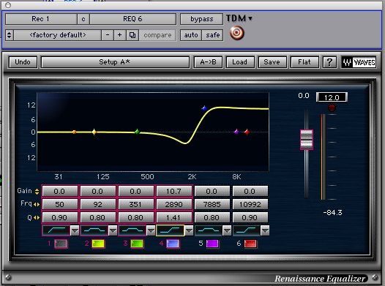This screenshot has width=385, height=286.
Task: Select next preset with plus button
Action: [120, 35]
